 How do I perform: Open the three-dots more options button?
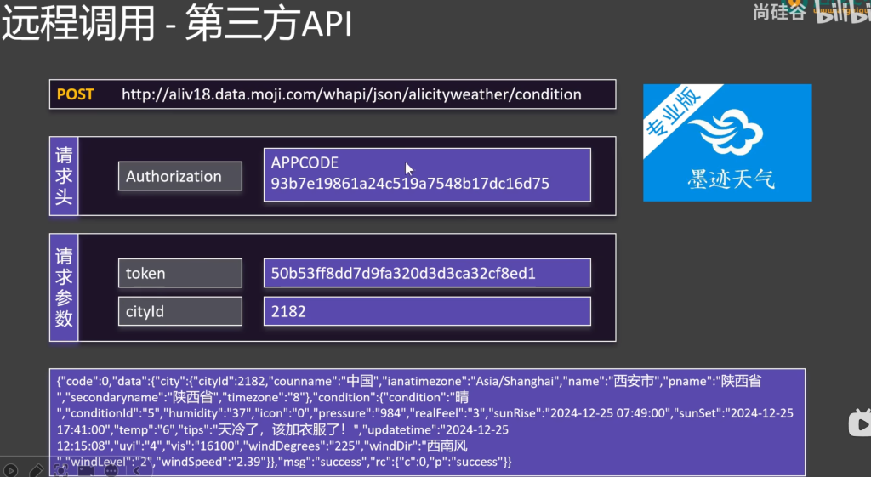click(x=111, y=469)
